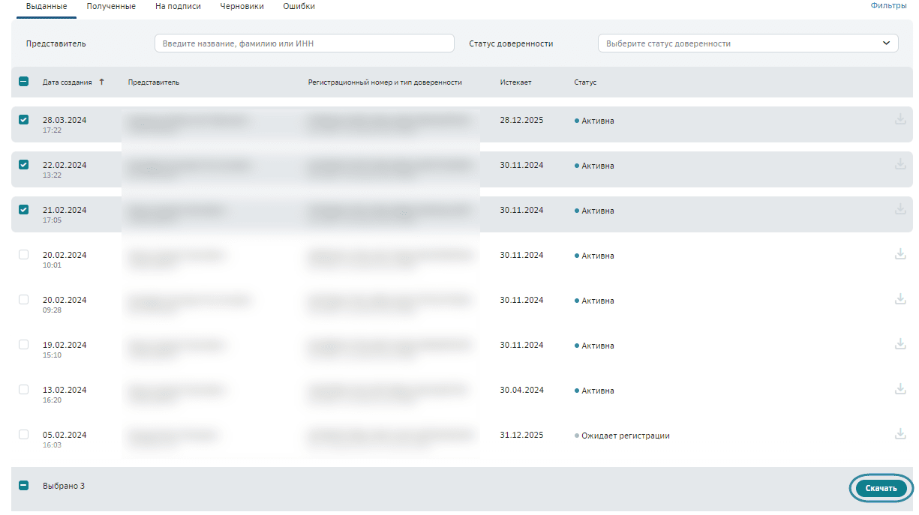Open the На подписи tab
This screenshot has height=515, width=919.
point(178,6)
